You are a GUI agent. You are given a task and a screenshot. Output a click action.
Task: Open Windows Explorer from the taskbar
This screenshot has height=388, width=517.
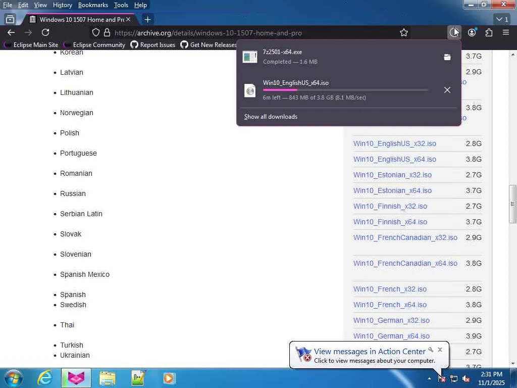(x=107, y=378)
